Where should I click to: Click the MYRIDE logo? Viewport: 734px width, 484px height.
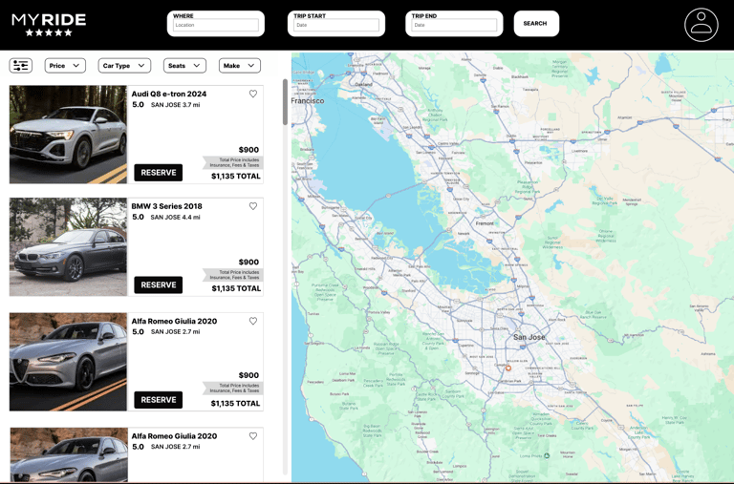(49, 25)
